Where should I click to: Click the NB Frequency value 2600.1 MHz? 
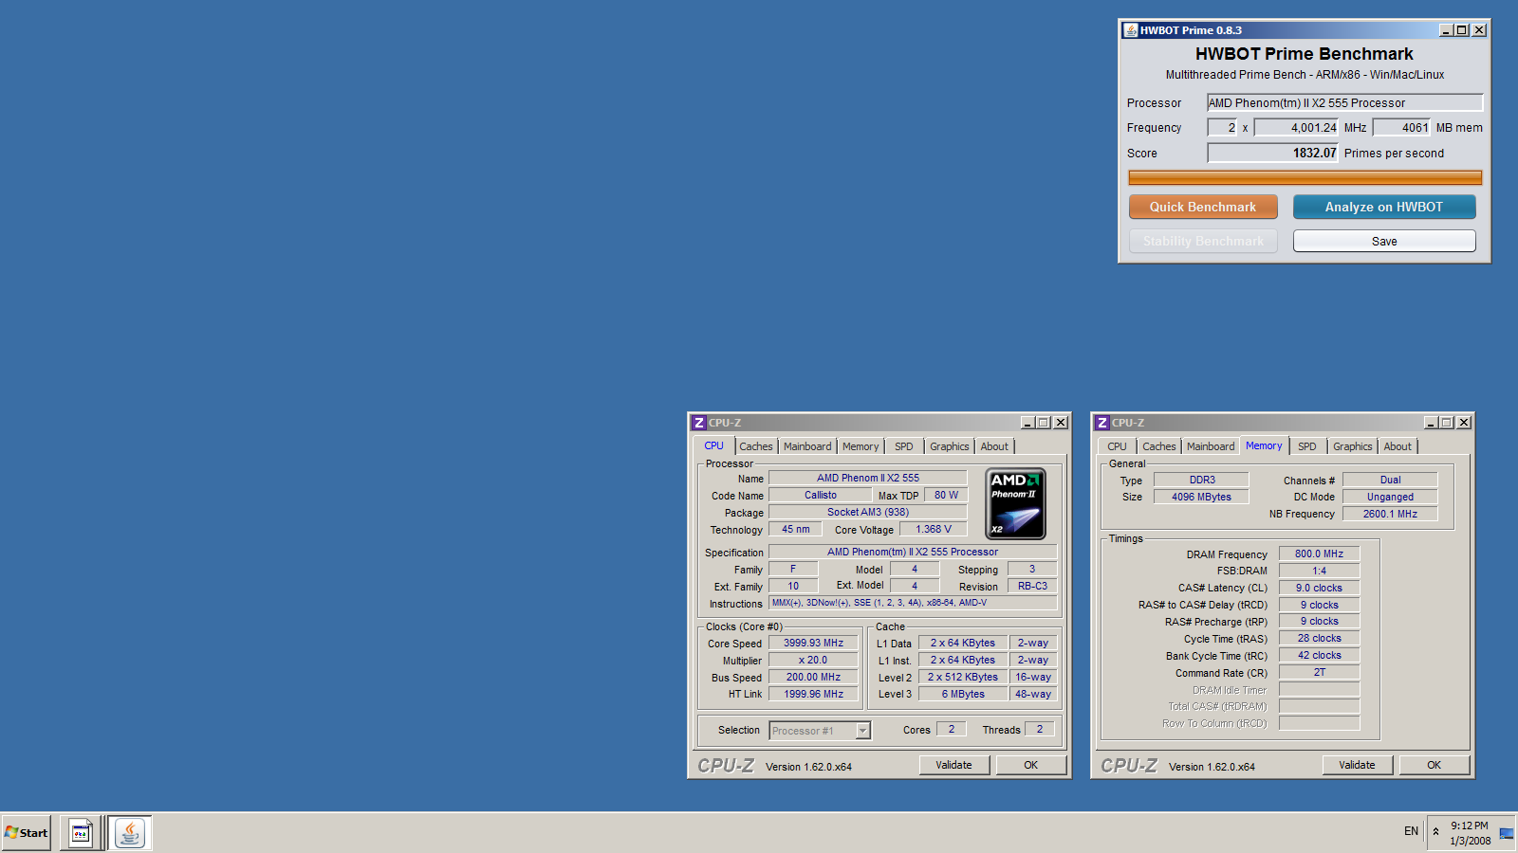[x=1390, y=514]
